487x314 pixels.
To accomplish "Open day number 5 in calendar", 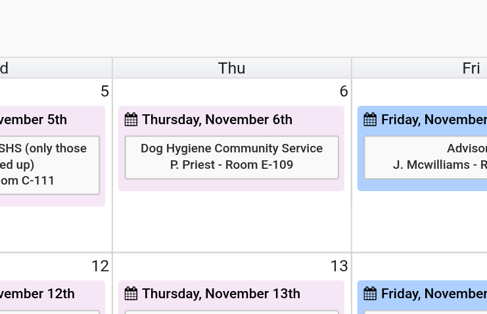I will (x=104, y=91).
